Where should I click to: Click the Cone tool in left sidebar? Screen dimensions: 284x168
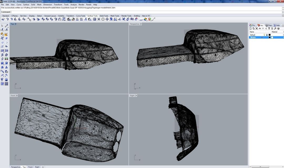6,67
